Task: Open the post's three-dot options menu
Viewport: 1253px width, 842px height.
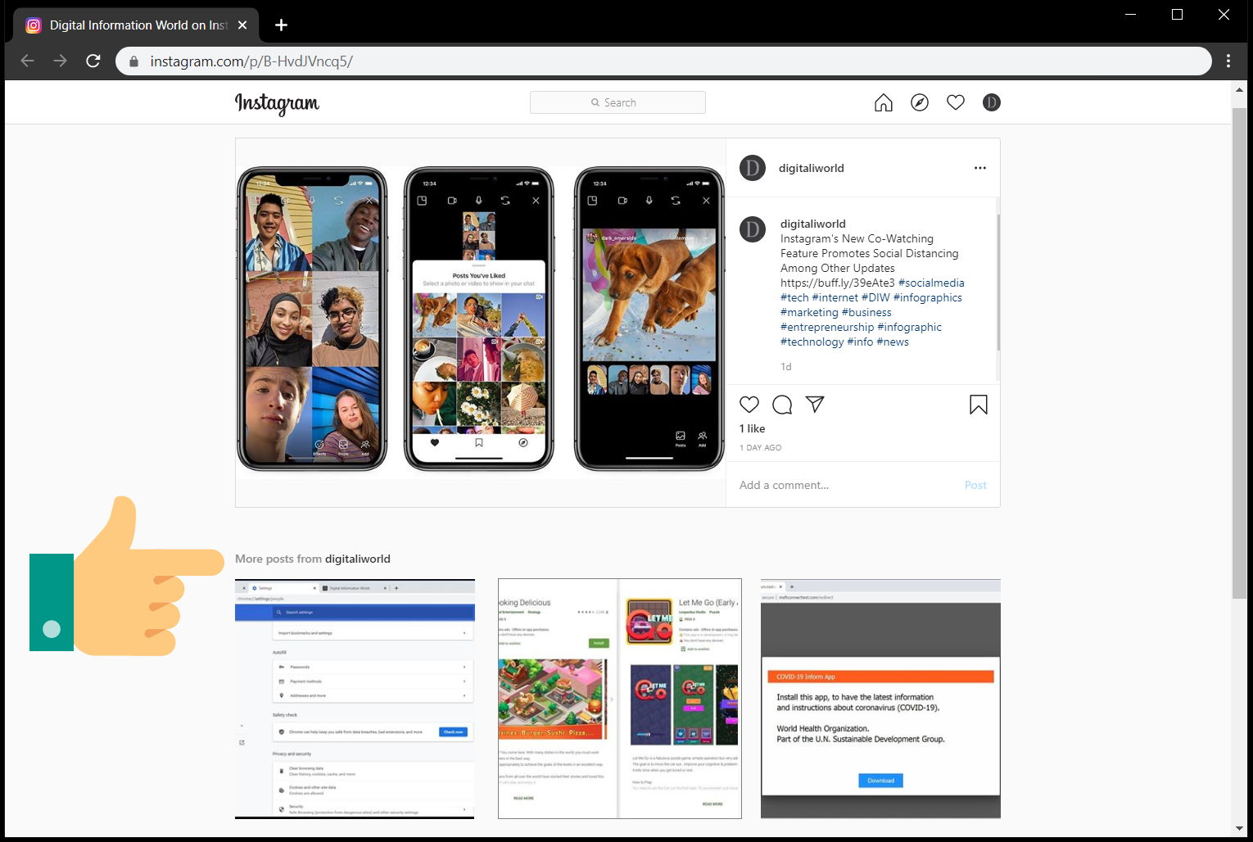Action: (x=980, y=168)
